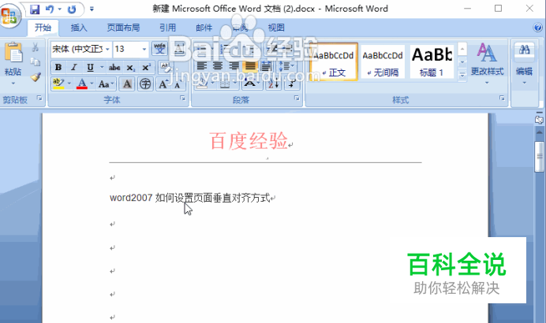This screenshot has height=323, width=546.
Task: Open the 段落 dialog launcher
Action: point(297,98)
